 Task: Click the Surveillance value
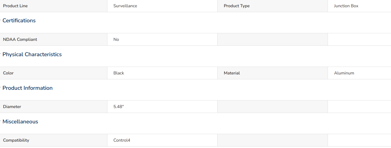(x=125, y=6)
